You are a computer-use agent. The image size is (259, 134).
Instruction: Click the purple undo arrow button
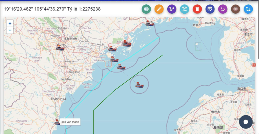click(223, 9)
